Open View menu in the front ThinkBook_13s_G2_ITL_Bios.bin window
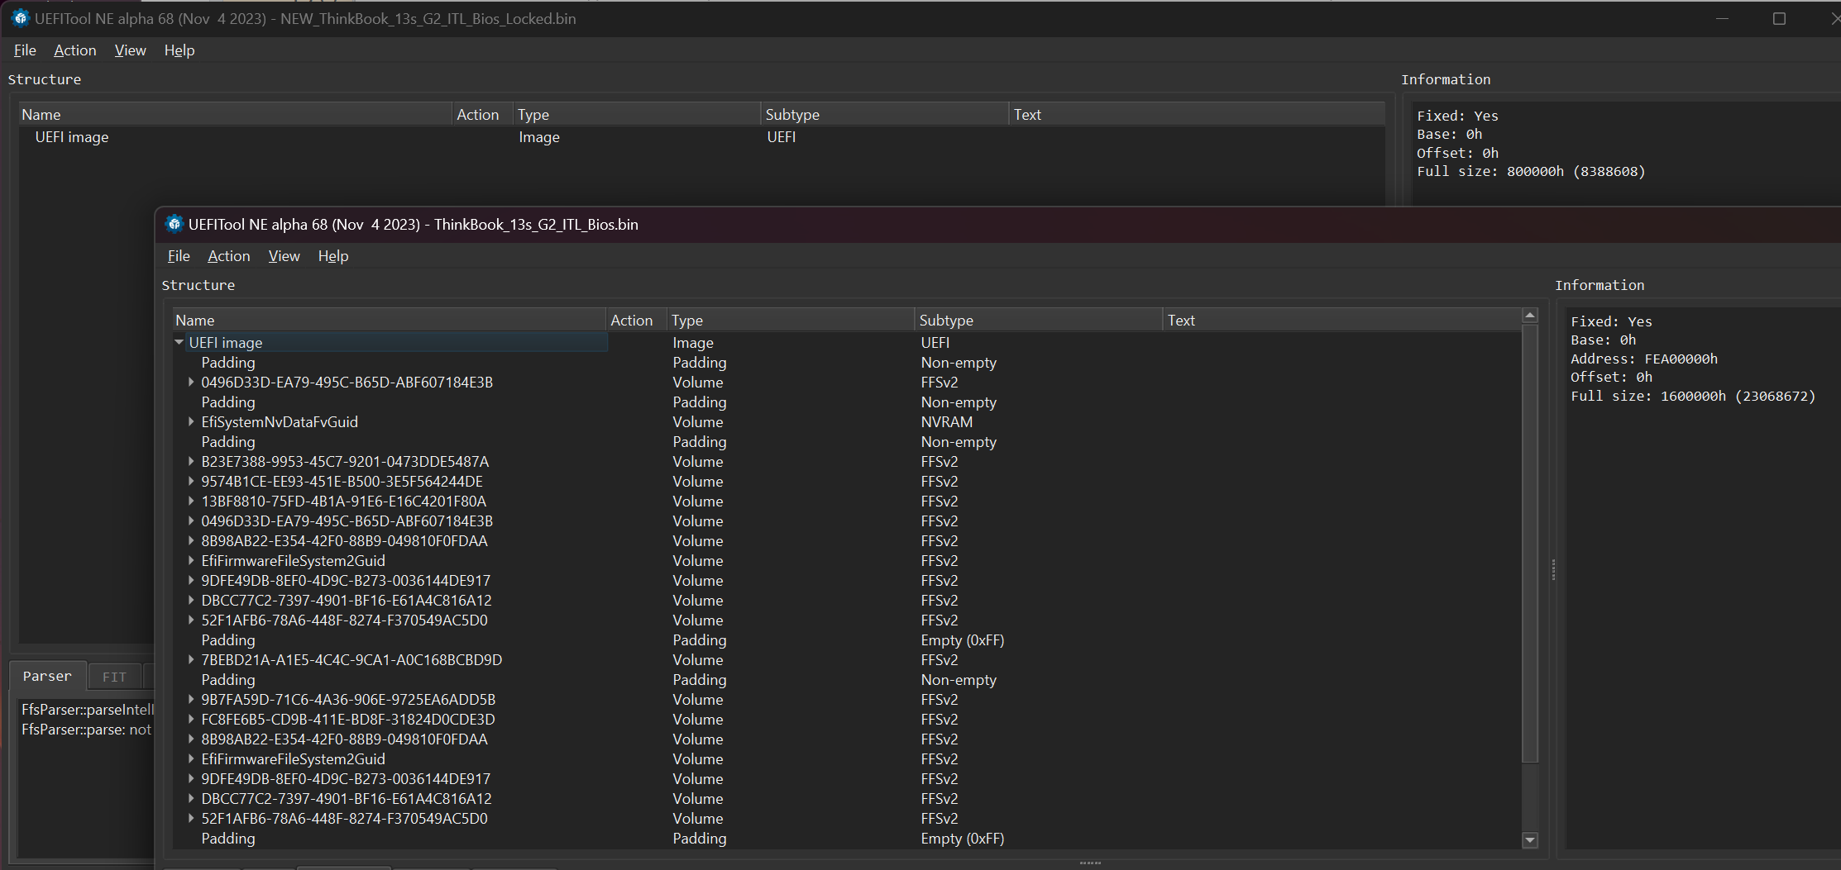The height and width of the screenshot is (870, 1841). point(284,256)
